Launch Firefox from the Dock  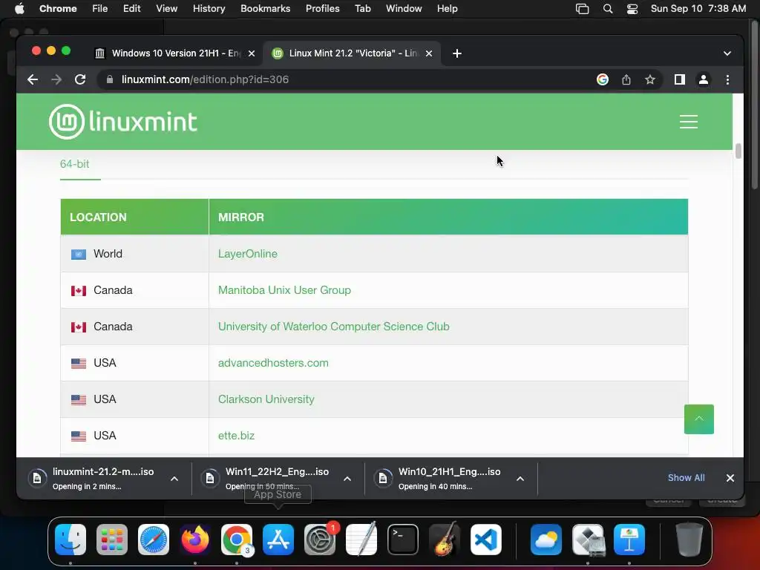point(195,540)
